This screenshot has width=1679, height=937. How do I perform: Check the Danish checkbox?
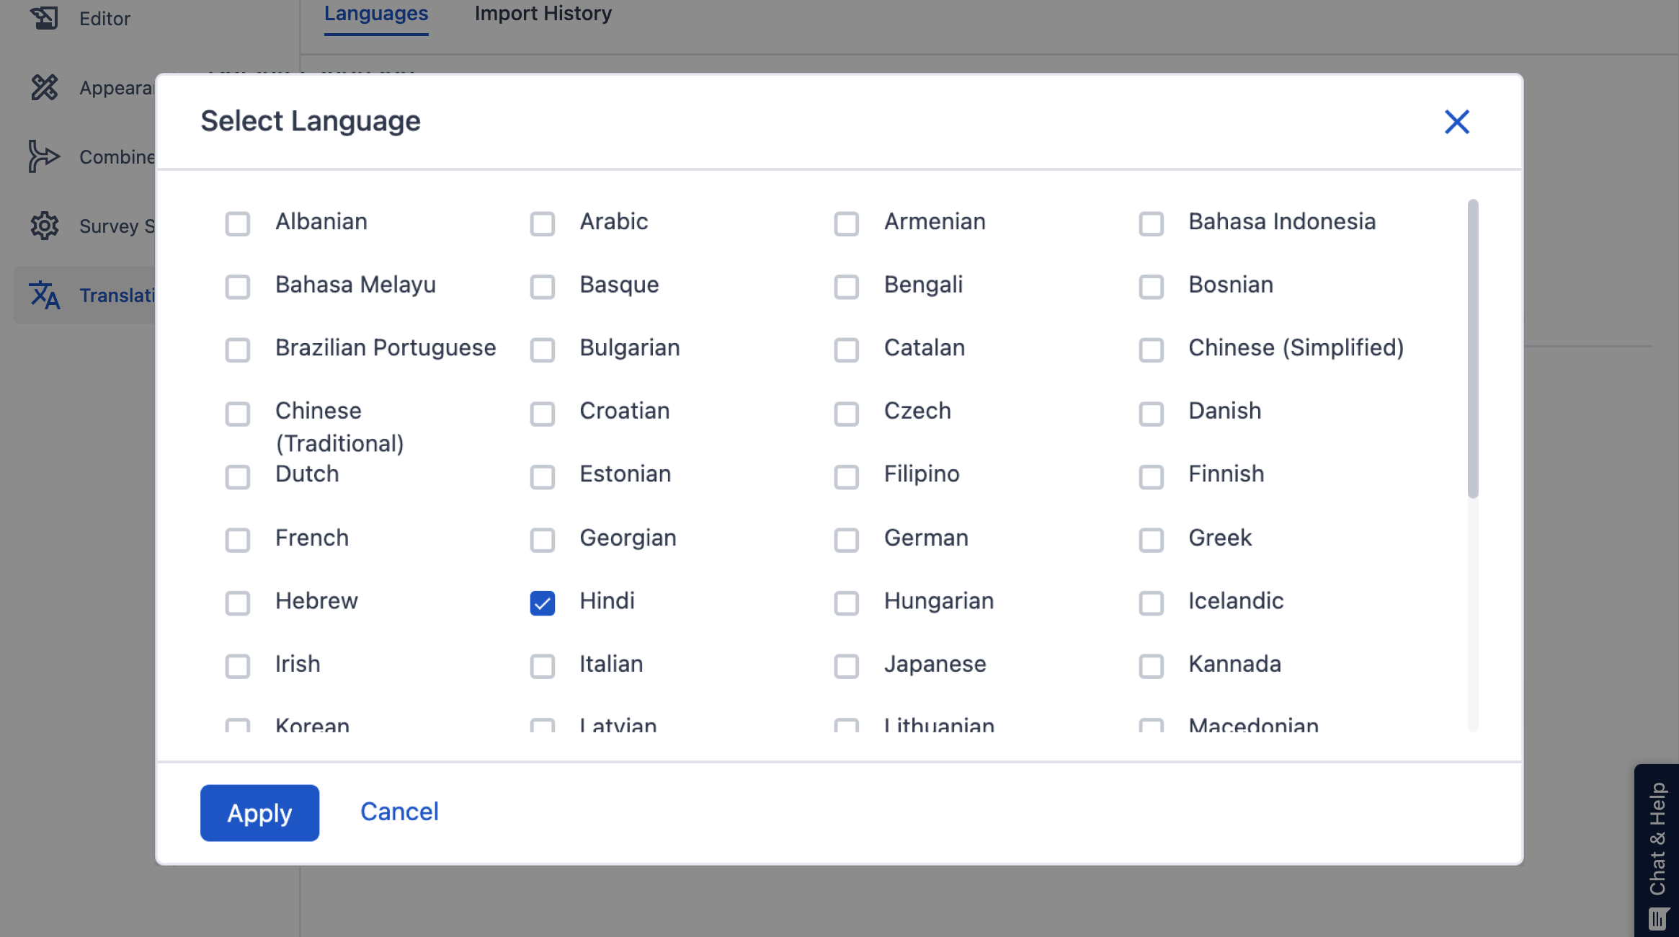[x=1152, y=414]
